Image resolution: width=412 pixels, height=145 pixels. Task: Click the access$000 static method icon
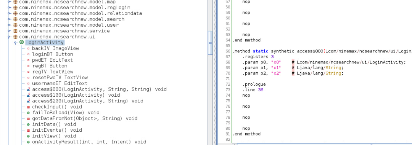click(x=28, y=89)
